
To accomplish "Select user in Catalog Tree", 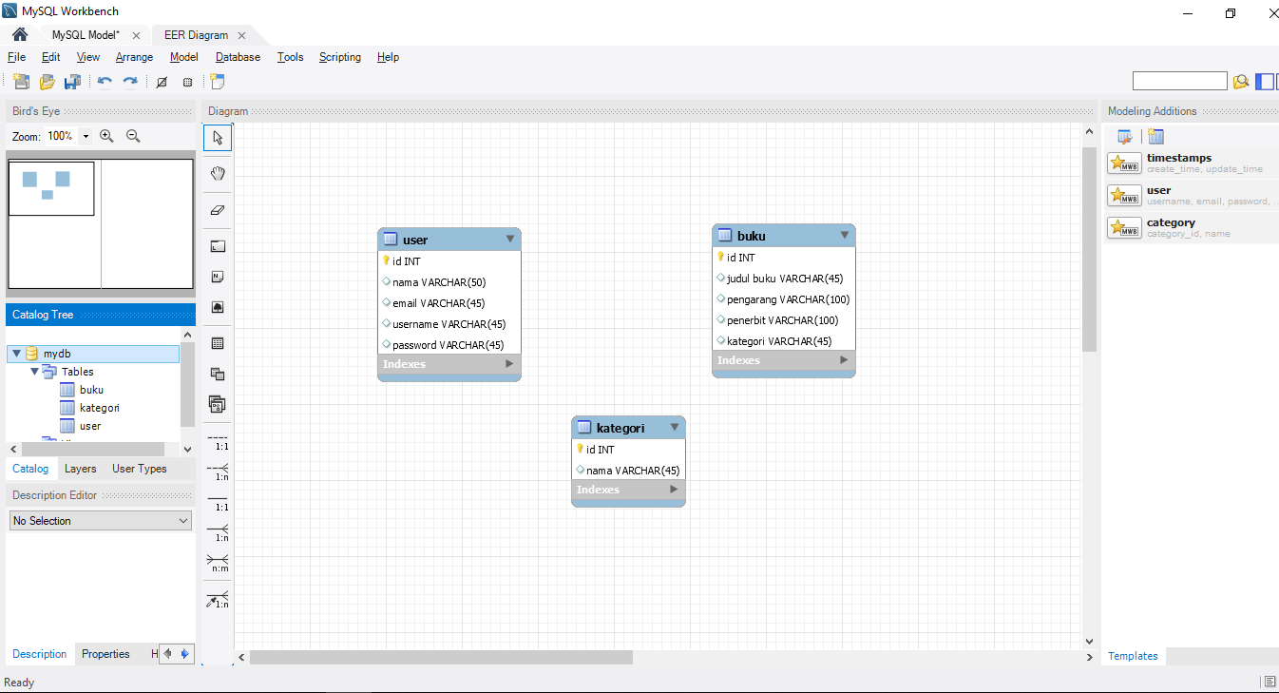I will click(89, 426).
